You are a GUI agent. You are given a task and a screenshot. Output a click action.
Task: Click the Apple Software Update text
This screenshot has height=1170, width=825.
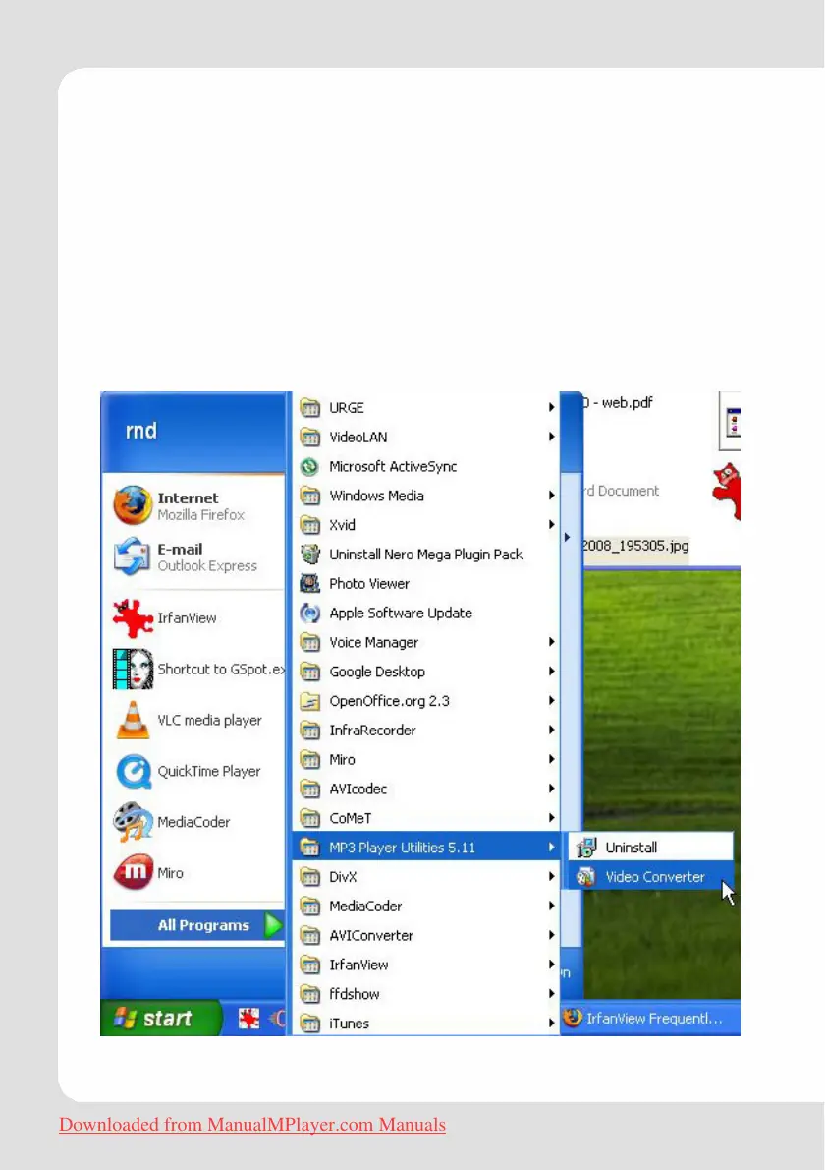tap(401, 614)
